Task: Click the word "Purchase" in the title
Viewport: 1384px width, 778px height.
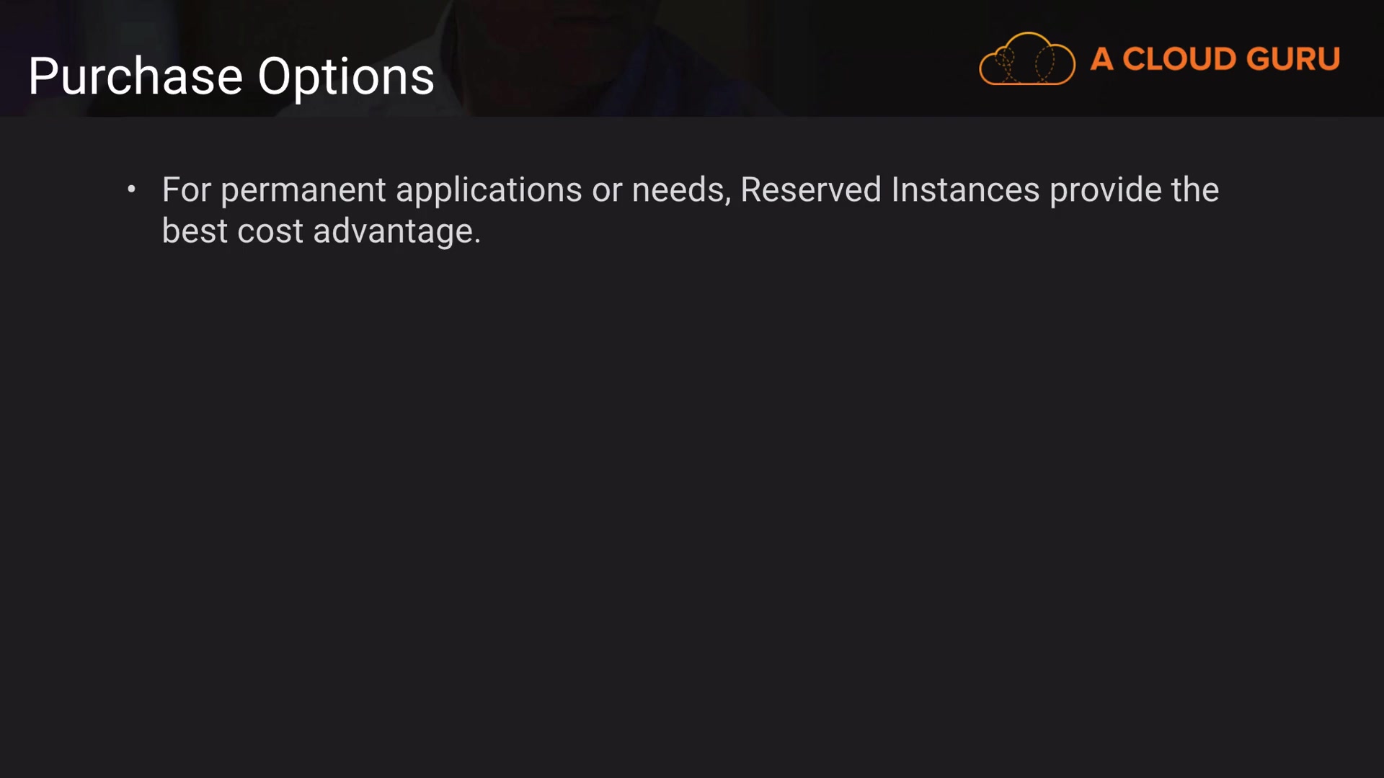Action: click(x=136, y=76)
